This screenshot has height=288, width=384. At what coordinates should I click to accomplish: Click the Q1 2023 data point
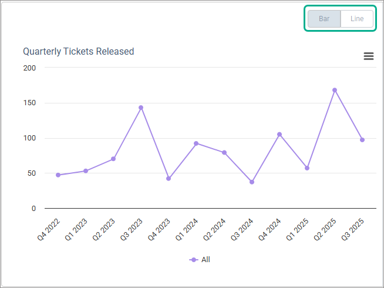pyautogui.click(x=86, y=171)
